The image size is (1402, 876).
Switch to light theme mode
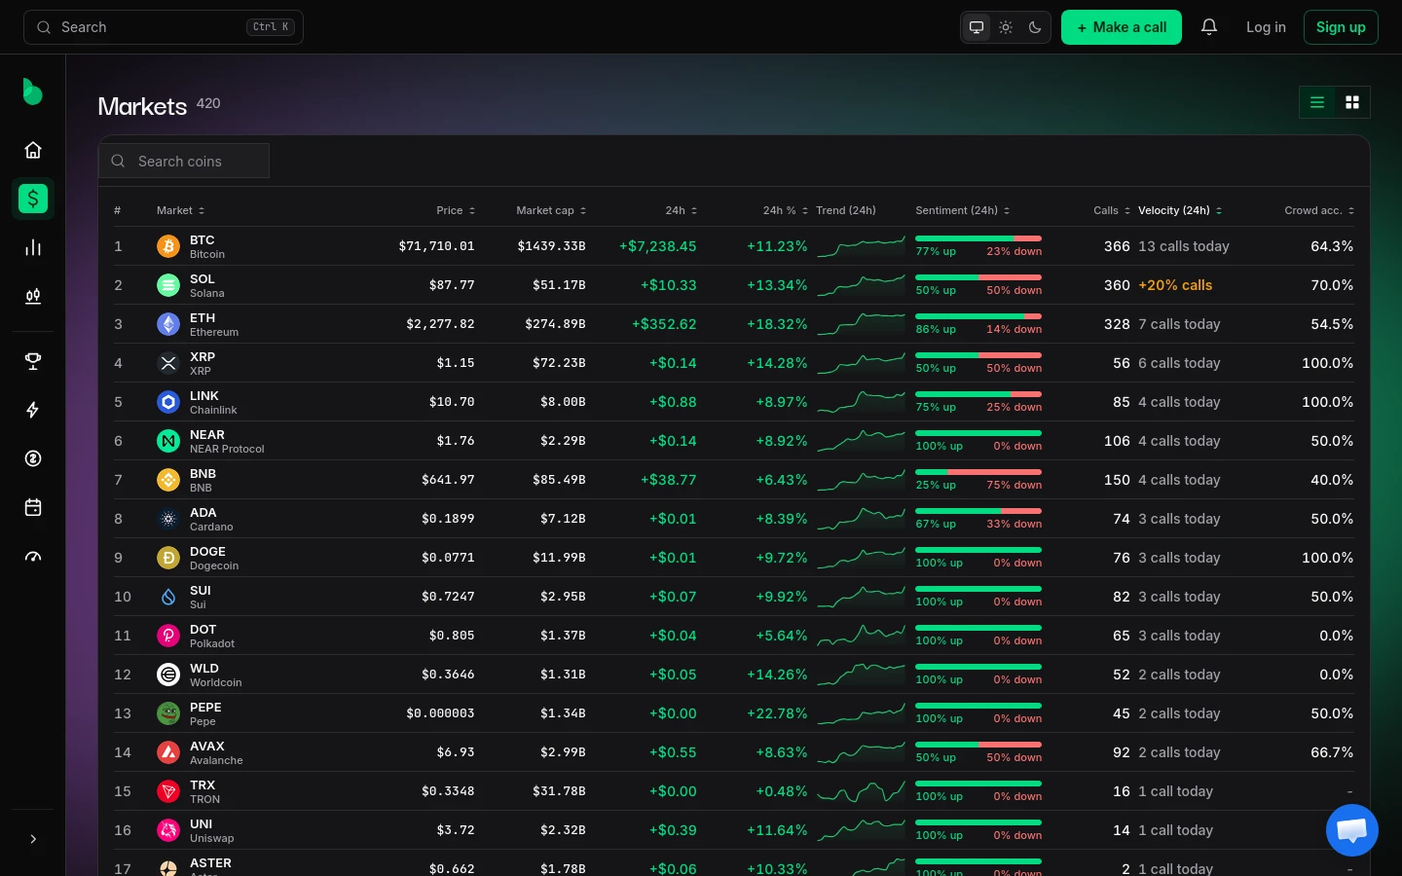click(1006, 27)
